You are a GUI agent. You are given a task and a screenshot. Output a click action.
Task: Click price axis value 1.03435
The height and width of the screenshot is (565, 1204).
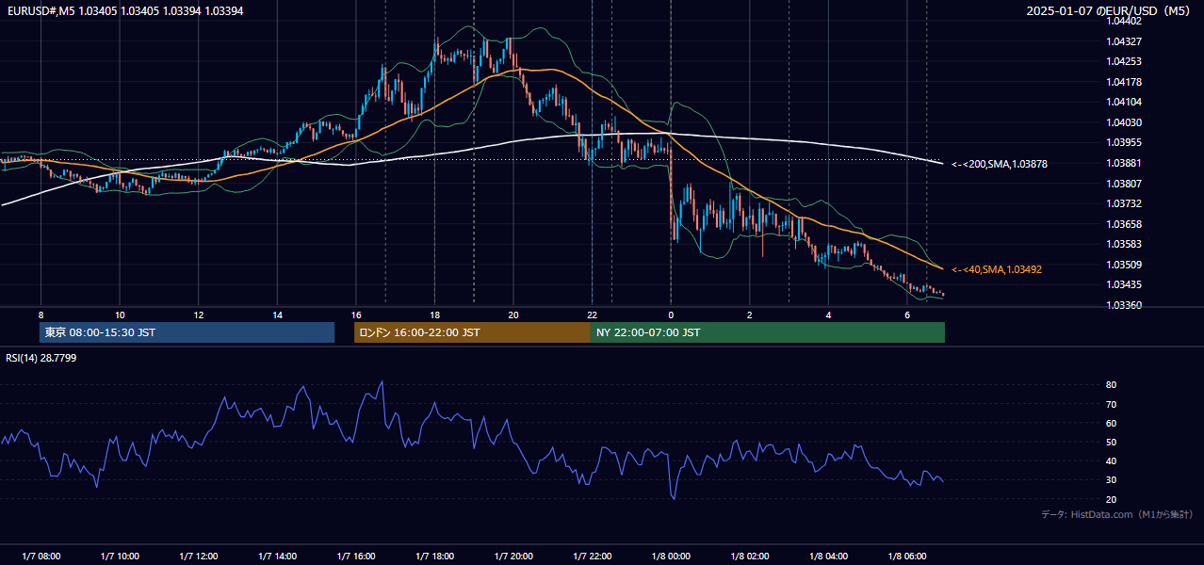click(x=1124, y=284)
